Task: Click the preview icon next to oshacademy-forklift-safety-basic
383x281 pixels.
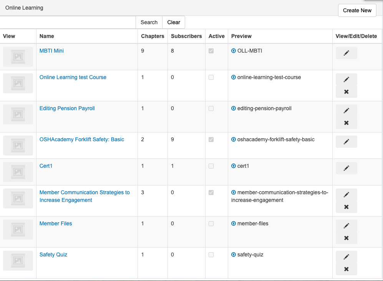Action: tap(234, 139)
